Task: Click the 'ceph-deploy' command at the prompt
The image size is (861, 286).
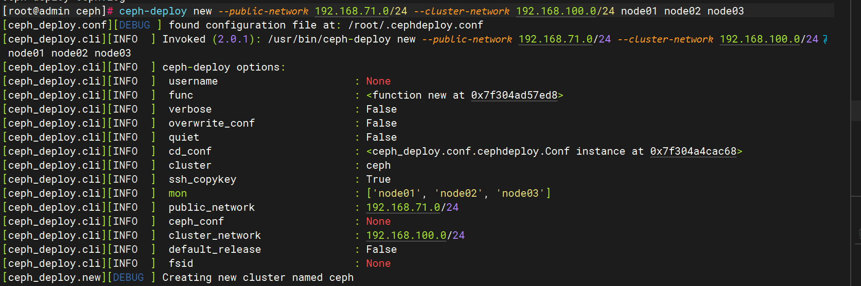Action: coord(153,11)
